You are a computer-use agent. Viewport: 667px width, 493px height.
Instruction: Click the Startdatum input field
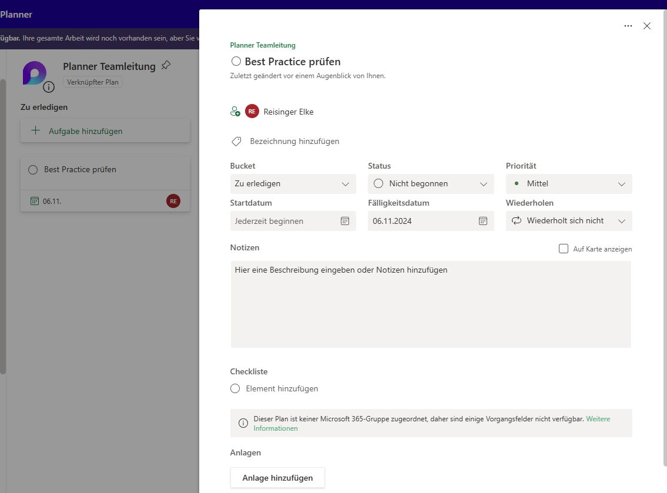[x=293, y=221]
